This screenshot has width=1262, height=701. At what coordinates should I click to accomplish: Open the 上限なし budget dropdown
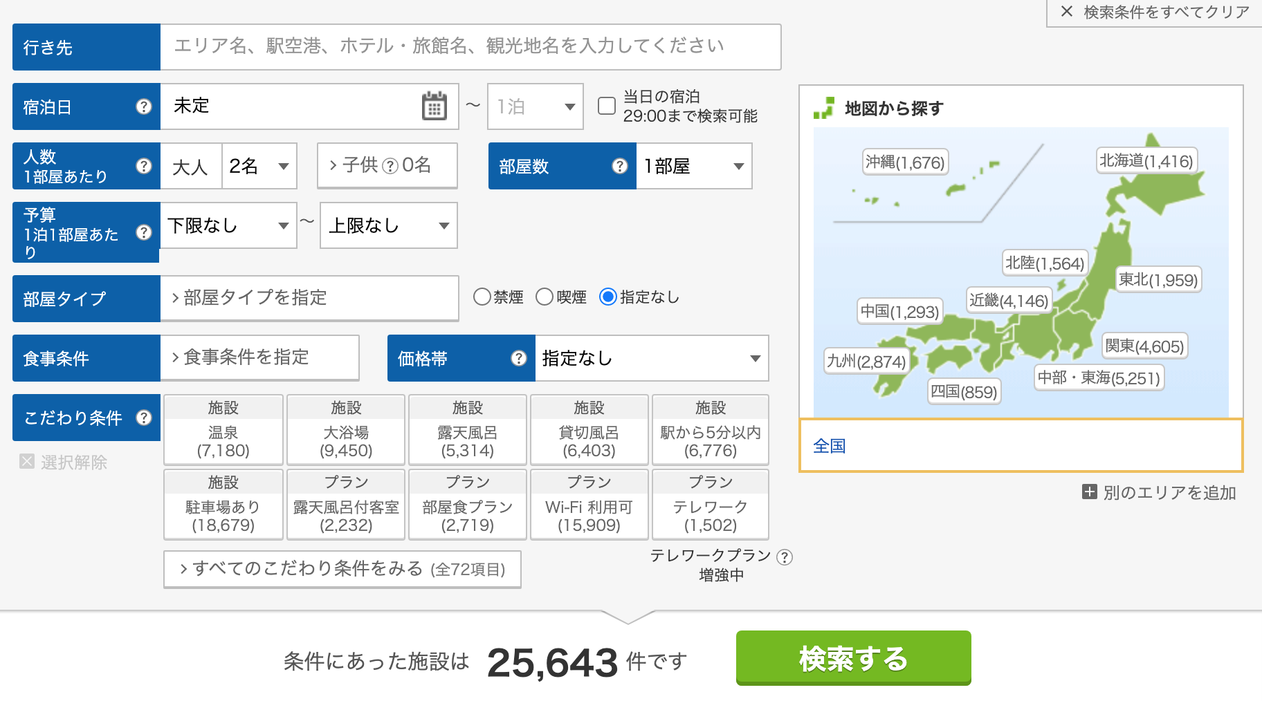pyautogui.click(x=387, y=225)
